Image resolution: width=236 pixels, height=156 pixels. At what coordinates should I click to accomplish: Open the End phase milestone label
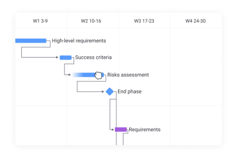(130, 92)
